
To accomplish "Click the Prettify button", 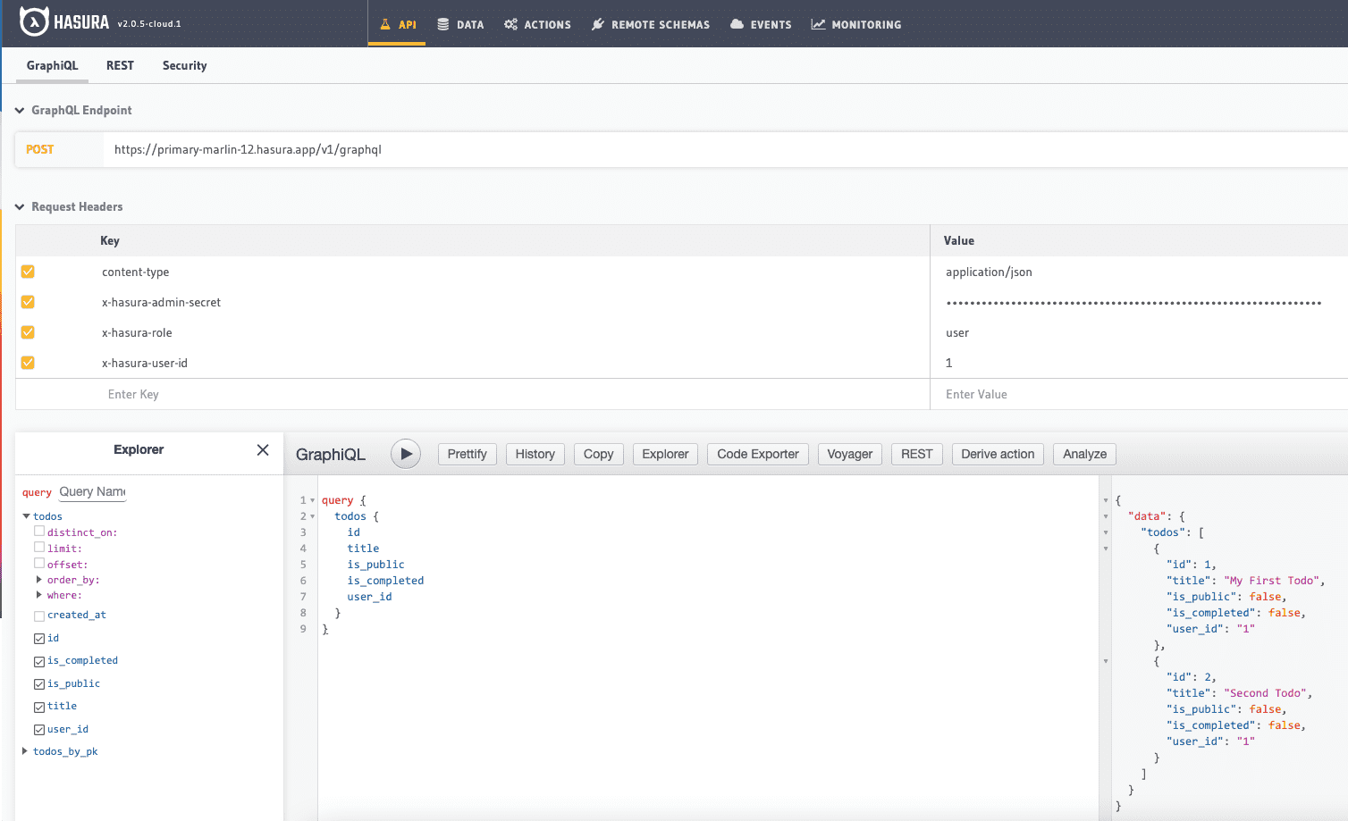I will coord(467,454).
